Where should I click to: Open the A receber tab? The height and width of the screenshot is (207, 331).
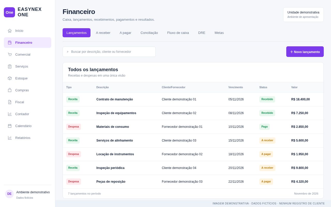click(103, 33)
